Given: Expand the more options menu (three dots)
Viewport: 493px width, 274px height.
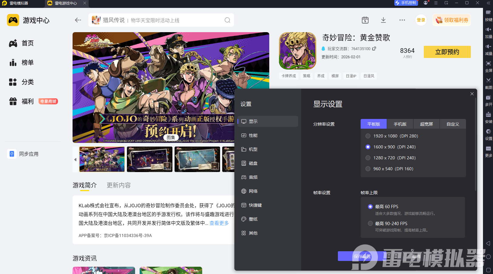Looking at the screenshot, I should pyautogui.click(x=402, y=20).
